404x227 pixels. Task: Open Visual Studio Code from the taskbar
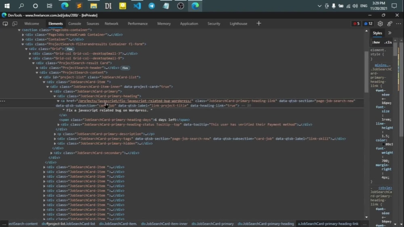pyautogui.click(x=137, y=6)
